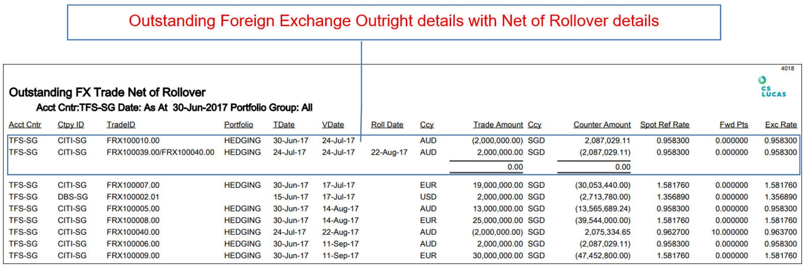The width and height of the screenshot is (804, 266).
Task: Select the Outstanding FX Trade report title
Action: click(108, 93)
